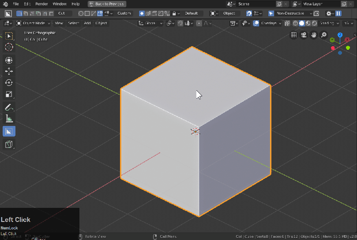Select the Cursor tool in left toolbar
357x240 pixels.
[9, 47]
